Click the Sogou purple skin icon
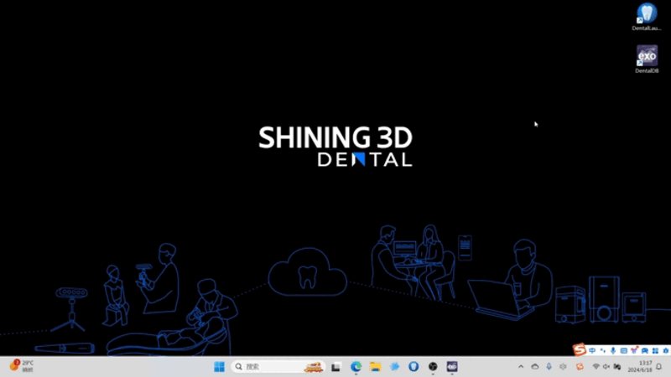 tap(634, 350)
